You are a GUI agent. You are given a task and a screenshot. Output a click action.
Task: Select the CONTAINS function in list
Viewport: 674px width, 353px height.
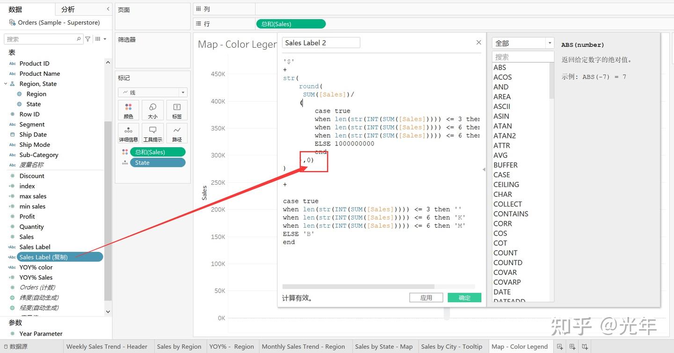pyautogui.click(x=511, y=214)
